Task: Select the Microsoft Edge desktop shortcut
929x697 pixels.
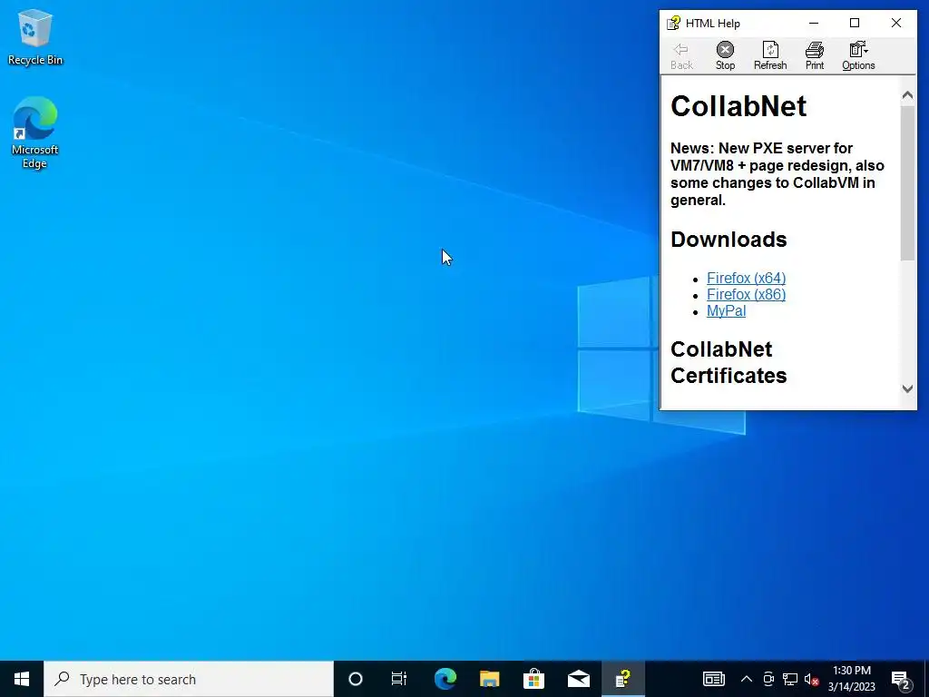Action: coord(35,133)
